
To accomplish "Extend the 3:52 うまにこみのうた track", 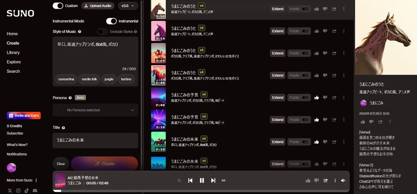I will [278, 9].
